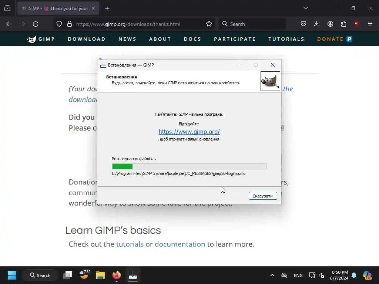Open a new Firefox tab with plus
379x284 pixels.
[107, 9]
